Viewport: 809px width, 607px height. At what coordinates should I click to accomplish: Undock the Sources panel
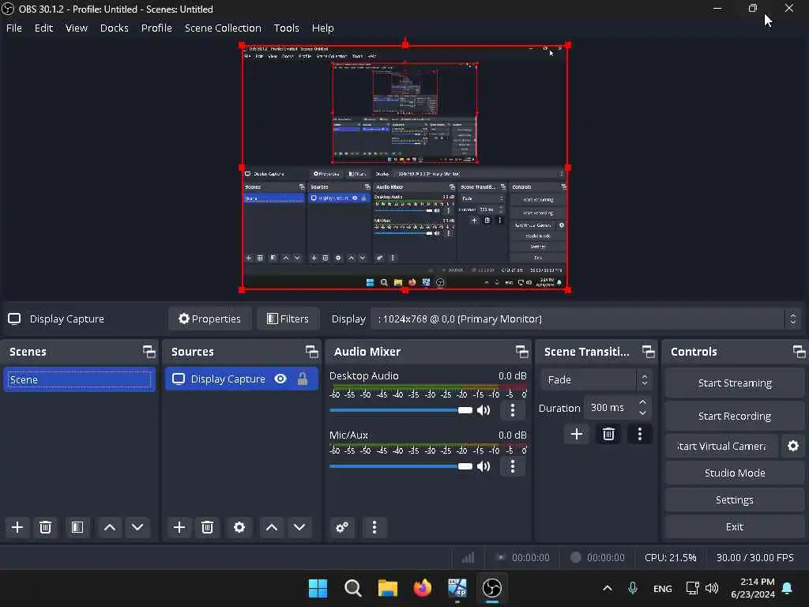point(311,352)
